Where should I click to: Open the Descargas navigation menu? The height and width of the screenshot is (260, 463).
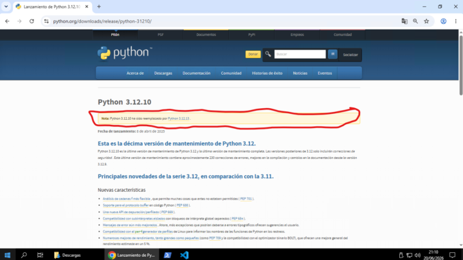click(163, 73)
